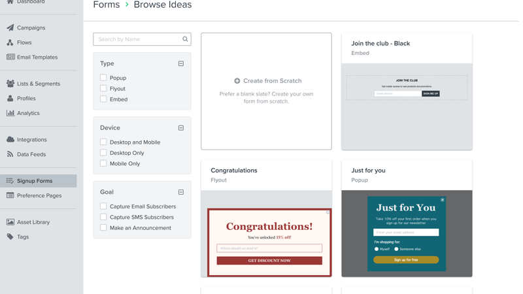Click the Search by Name field
523x294 pixels.
pyautogui.click(x=139, y=39)
